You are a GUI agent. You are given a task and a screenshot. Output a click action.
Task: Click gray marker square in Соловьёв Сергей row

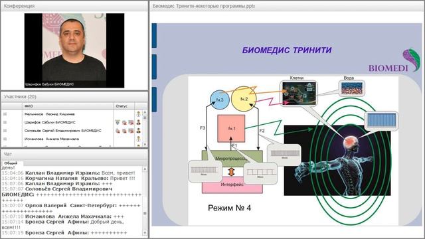(5, 131)
